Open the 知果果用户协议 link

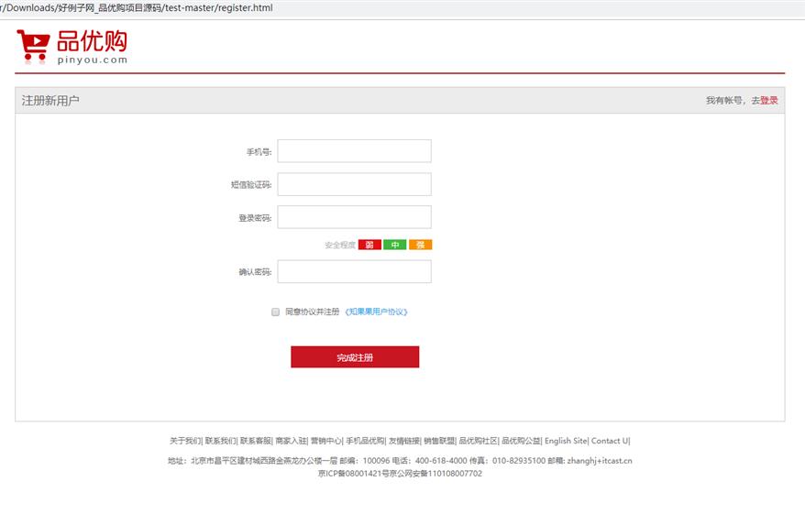[x=376, y=312]
